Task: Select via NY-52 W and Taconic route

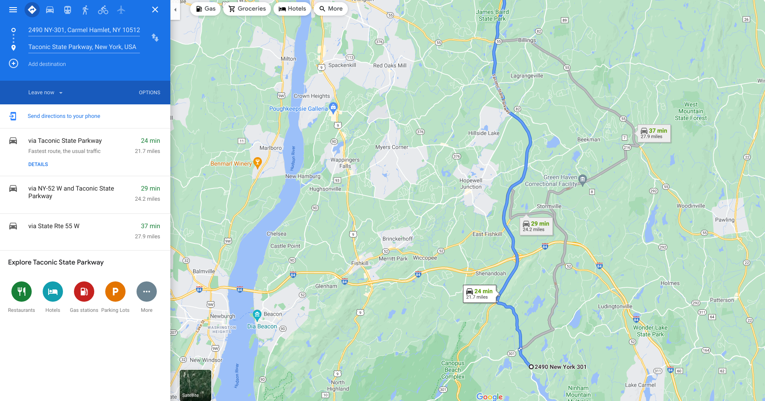Action: pyautogui.click(x=85, y=194)
